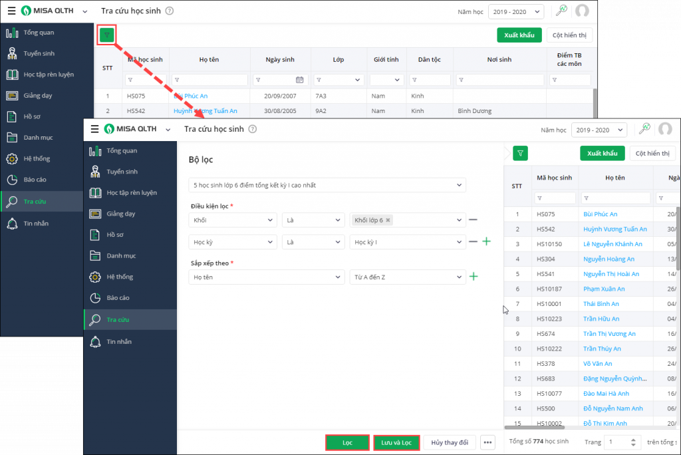Click green filter icon in back window
The width and height of the screenshot is (681, 455).
107,35
